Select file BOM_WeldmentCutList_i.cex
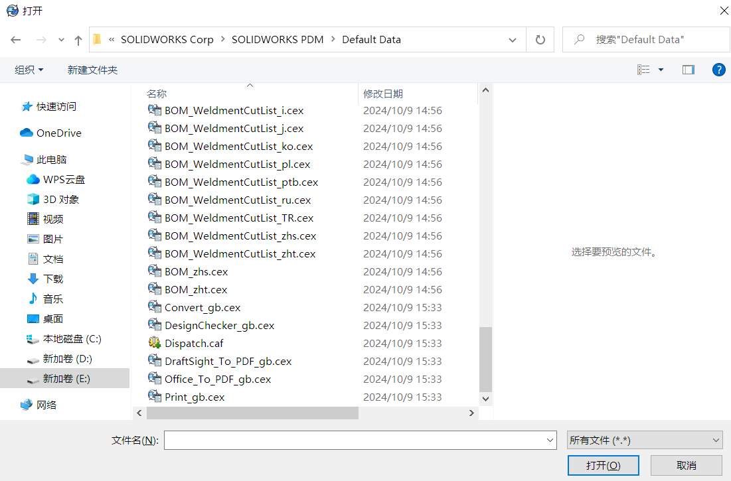 tap(234, 111)
